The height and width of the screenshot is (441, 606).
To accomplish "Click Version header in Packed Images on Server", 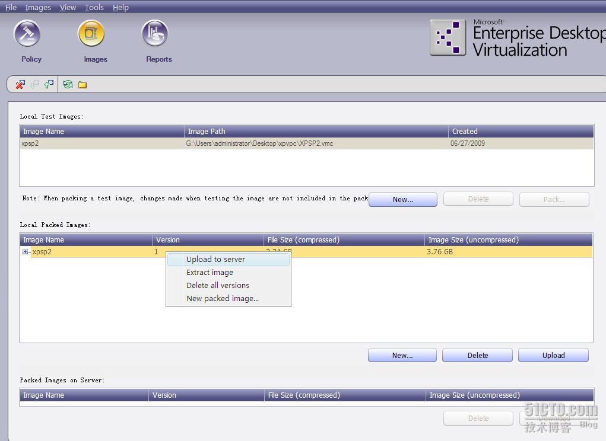I will (x=207, y=395).
